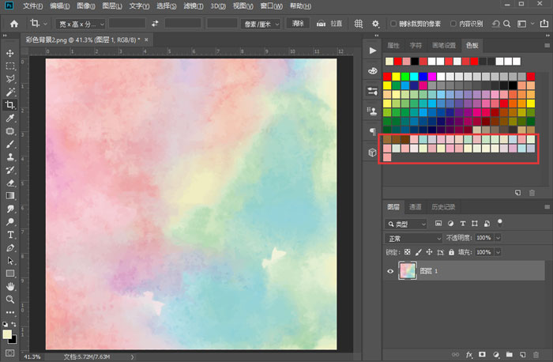Select the Smudge tool
The height and width of the screenshot is (362, 553).
point(9,209)
